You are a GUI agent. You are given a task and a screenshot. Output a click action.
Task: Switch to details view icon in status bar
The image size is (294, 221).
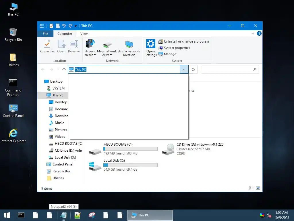[252, 188]
